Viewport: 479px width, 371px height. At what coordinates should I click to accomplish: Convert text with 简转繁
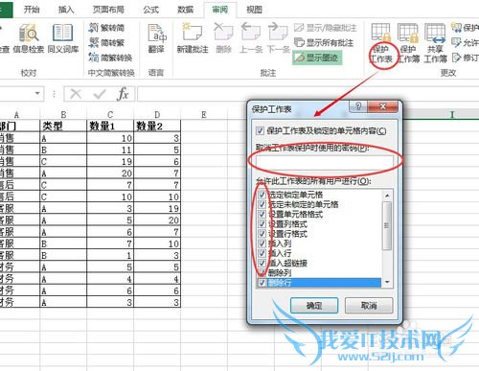pos(106,42)
